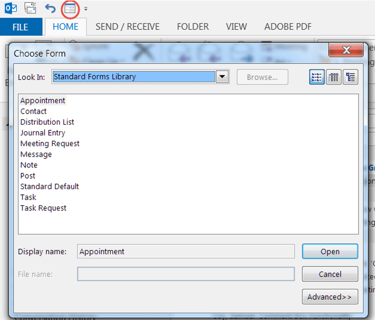The height and width of the screenshot is (320, 375).
Task: Open the SEND / RECEIVE tab
Action: pos(127,27)
